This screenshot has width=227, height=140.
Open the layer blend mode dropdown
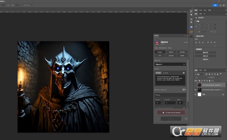tap(200, 77)
